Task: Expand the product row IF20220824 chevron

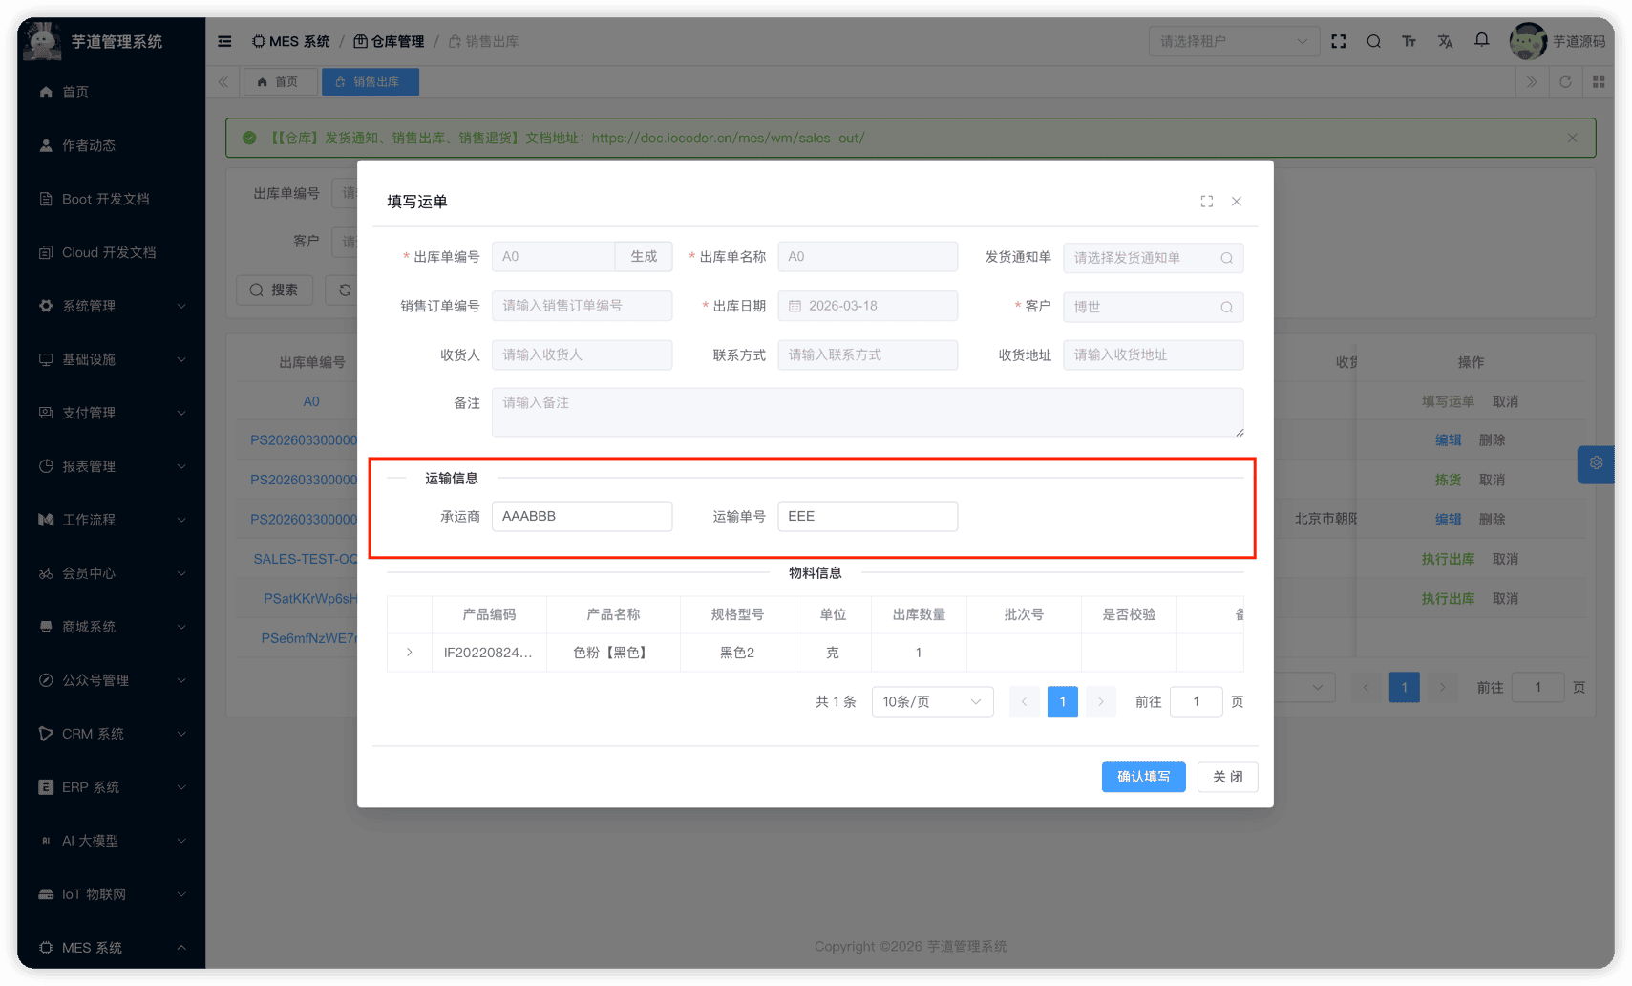Action: pyautogui.click(x=410, y=653)
